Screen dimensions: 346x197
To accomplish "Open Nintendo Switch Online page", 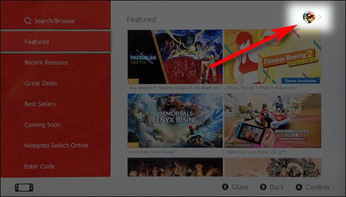I will (x=56, y=145).
